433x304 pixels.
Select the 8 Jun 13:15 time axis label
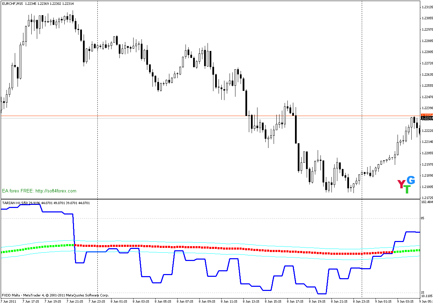pos(252,301)
